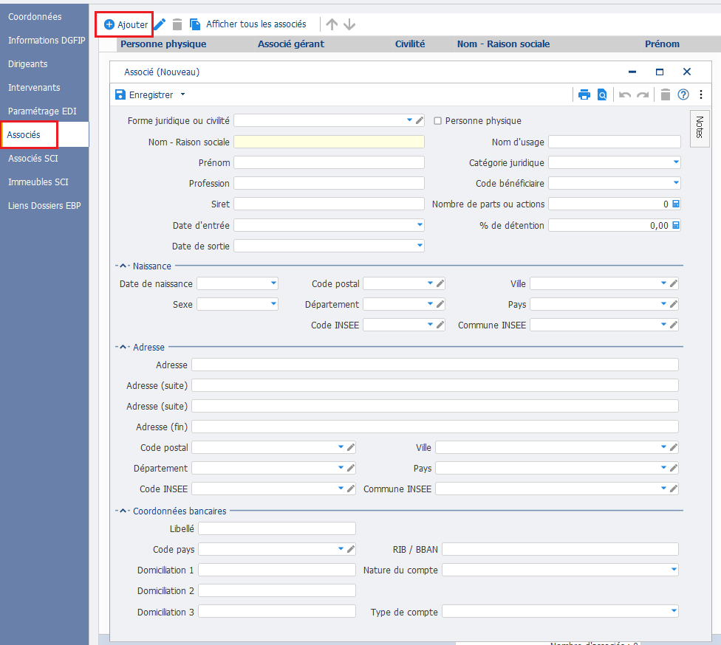Collapse the Adresse section
Viewport: 721px width, 645px height.
tap(123, 348)
